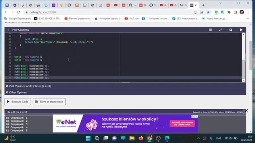Show hidden system tray icons
The width and height of the screenshot is (255, 143).
(x=198, y=138)
